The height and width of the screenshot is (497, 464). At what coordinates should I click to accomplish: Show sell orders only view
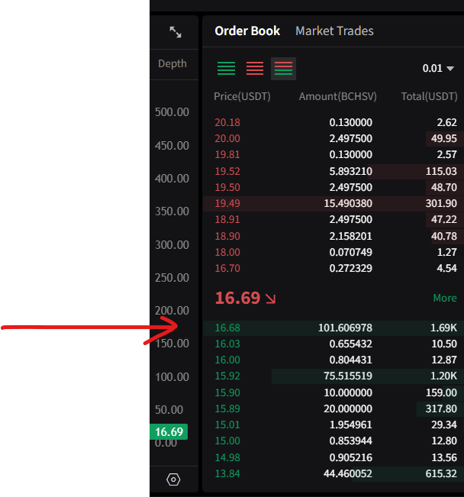coord(255,69)
